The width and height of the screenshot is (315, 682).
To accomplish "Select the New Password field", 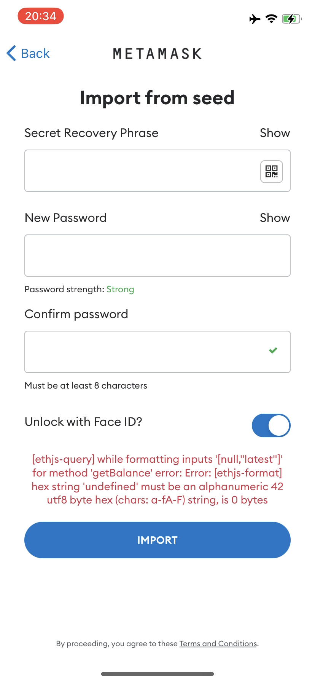I will [x=157, y=255].
